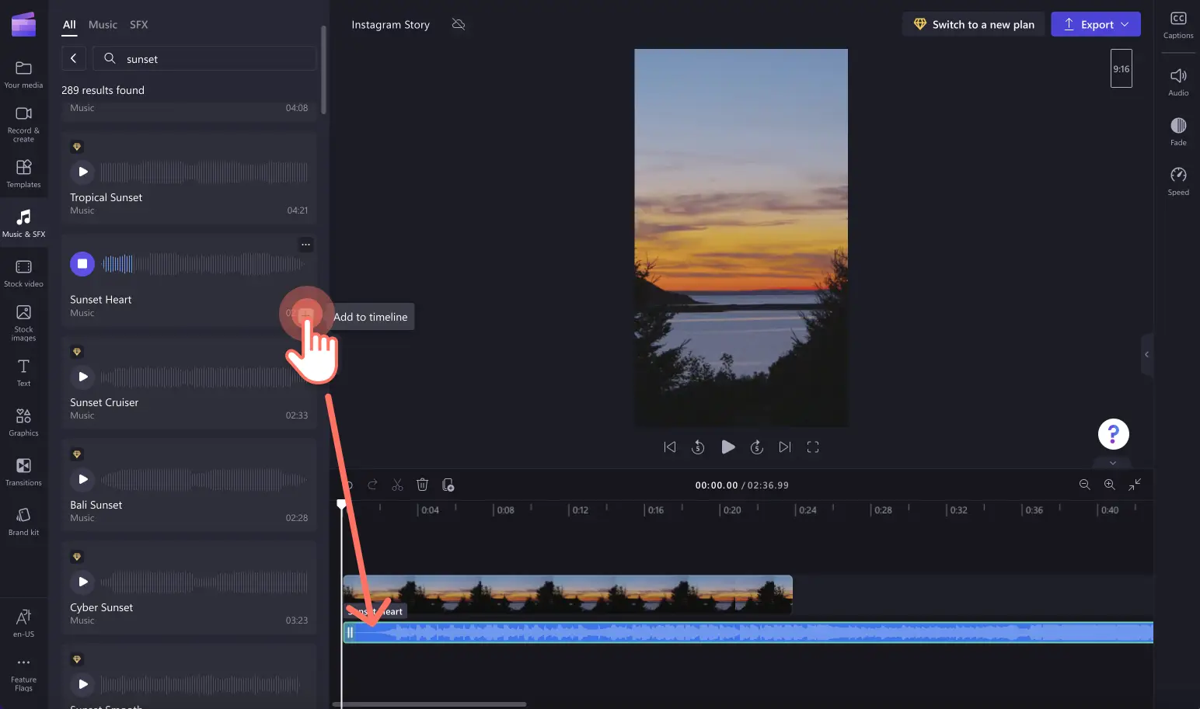Viewport: 1200px width, 709px height.
Task: Open the Captions panel
Action: point(1178,25)
